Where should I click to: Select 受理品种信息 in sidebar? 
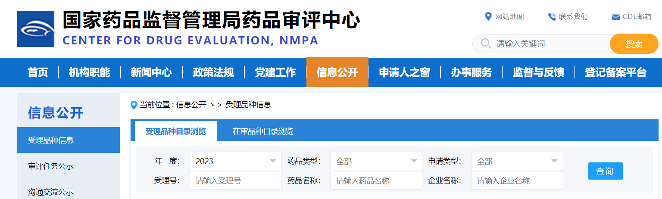pyautogui.click(x=69, y=140)
